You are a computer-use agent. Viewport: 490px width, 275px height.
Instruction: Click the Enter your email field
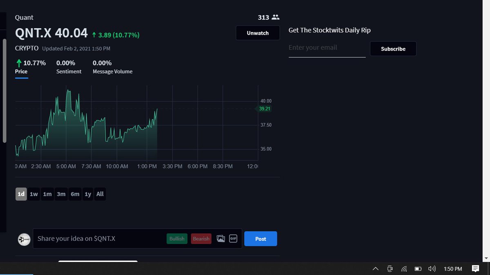point(327,48)
